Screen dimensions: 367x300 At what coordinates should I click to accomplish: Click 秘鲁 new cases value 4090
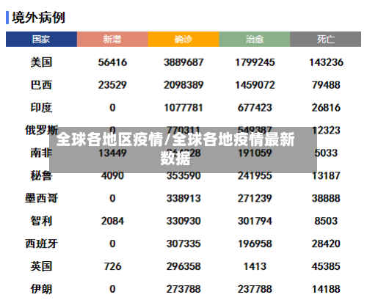point(112,176)
